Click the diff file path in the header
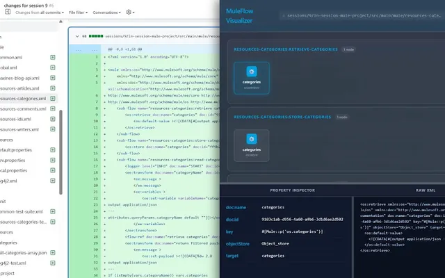Screen dimensions: 445x278 click(162, 36)
